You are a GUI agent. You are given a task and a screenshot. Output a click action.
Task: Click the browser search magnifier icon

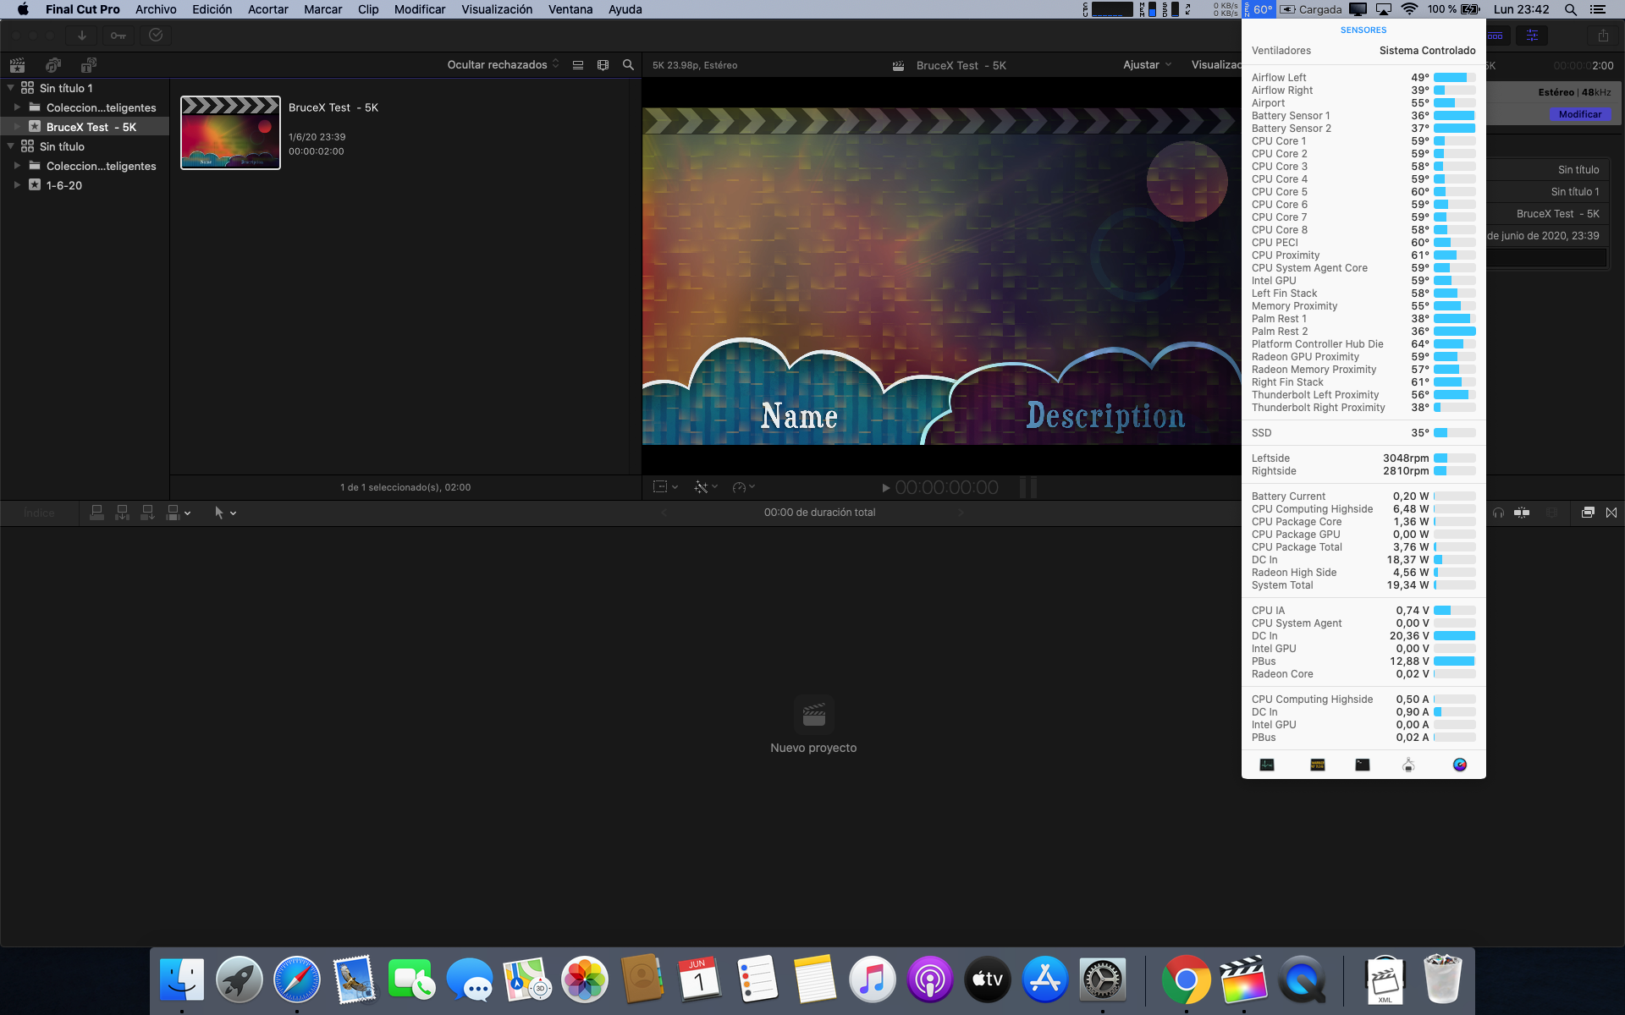628,65
